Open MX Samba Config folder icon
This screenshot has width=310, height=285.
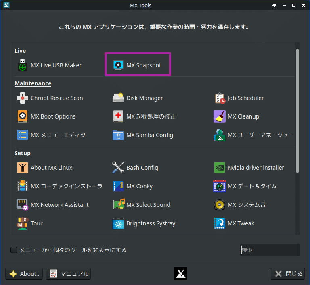[x=118, y=135]
